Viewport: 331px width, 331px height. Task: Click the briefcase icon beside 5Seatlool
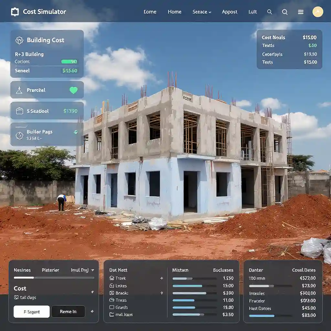point(19,111)
